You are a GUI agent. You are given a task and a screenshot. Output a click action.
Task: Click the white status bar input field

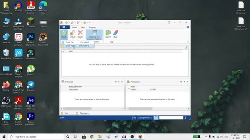point(171,117)
